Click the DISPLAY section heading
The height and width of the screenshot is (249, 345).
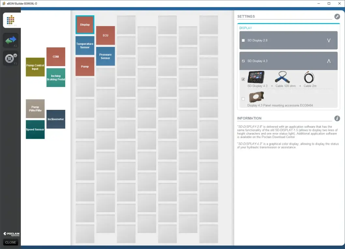(246, 28)
